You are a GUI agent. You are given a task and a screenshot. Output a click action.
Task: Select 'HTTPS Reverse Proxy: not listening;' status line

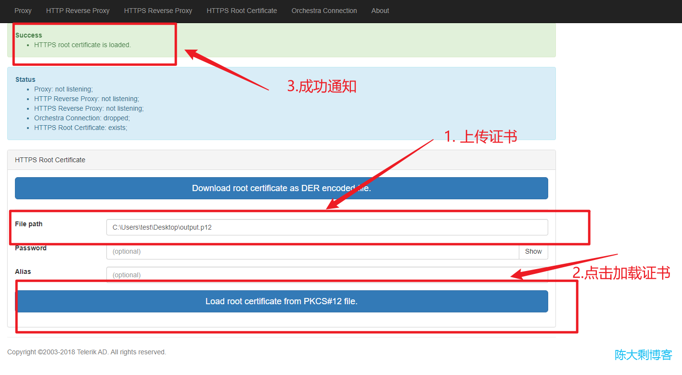89,108
